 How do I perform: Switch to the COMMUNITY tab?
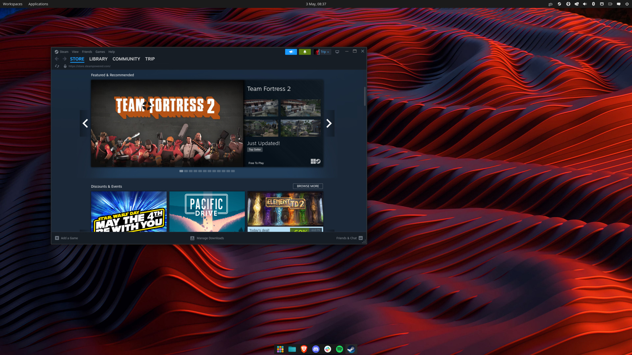click(126, 59)
